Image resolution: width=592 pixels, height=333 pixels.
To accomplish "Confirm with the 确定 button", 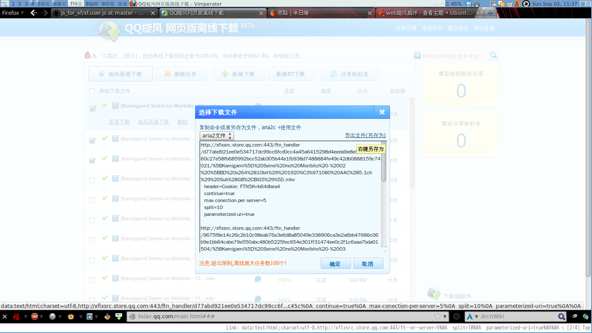I will 335,263.
